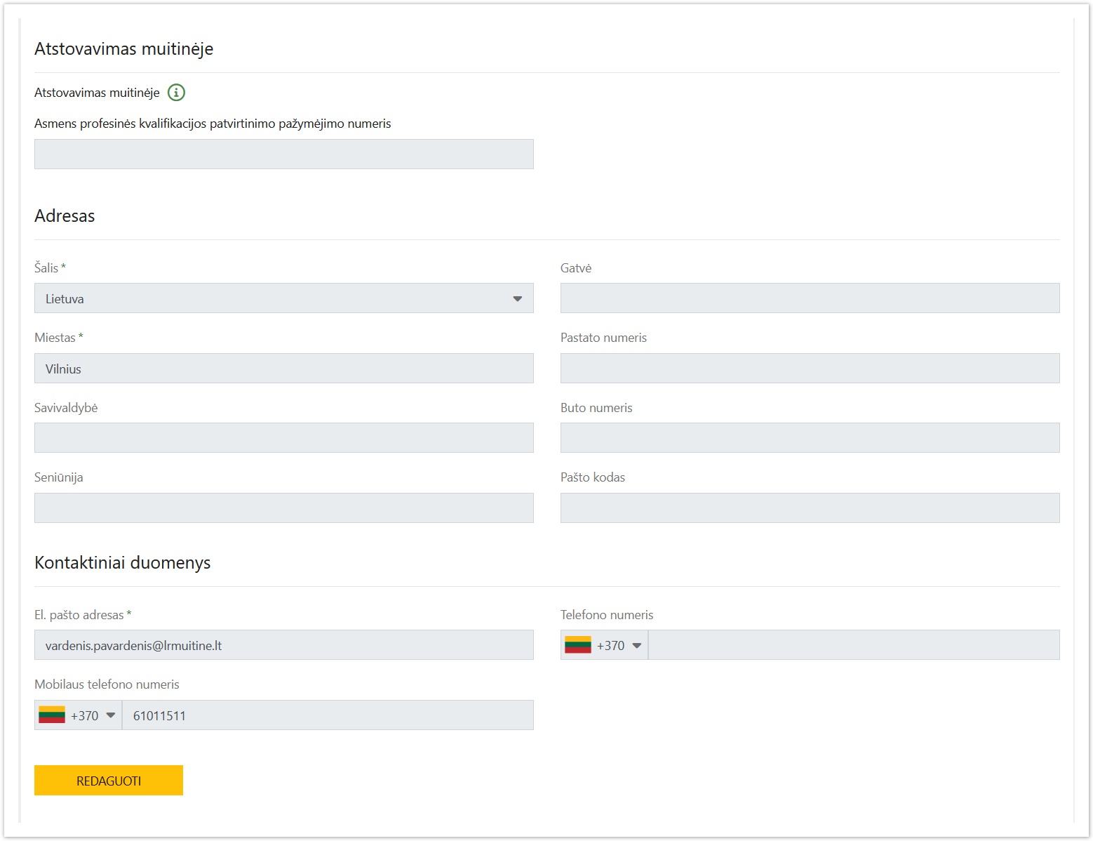Expand the +370 country code for Mobilaus telefono

pyautogui.click(x=79, y=715)
